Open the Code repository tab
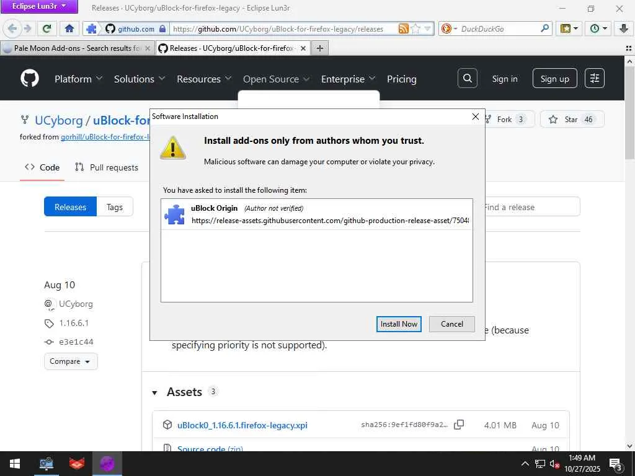 42,167
